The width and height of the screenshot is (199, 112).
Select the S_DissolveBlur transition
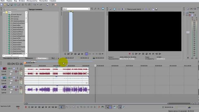pos(16,25)
